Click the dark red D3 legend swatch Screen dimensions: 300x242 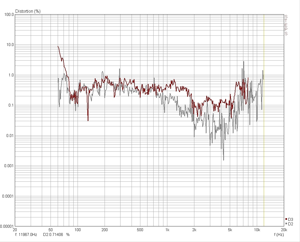(x=286, y=219)
